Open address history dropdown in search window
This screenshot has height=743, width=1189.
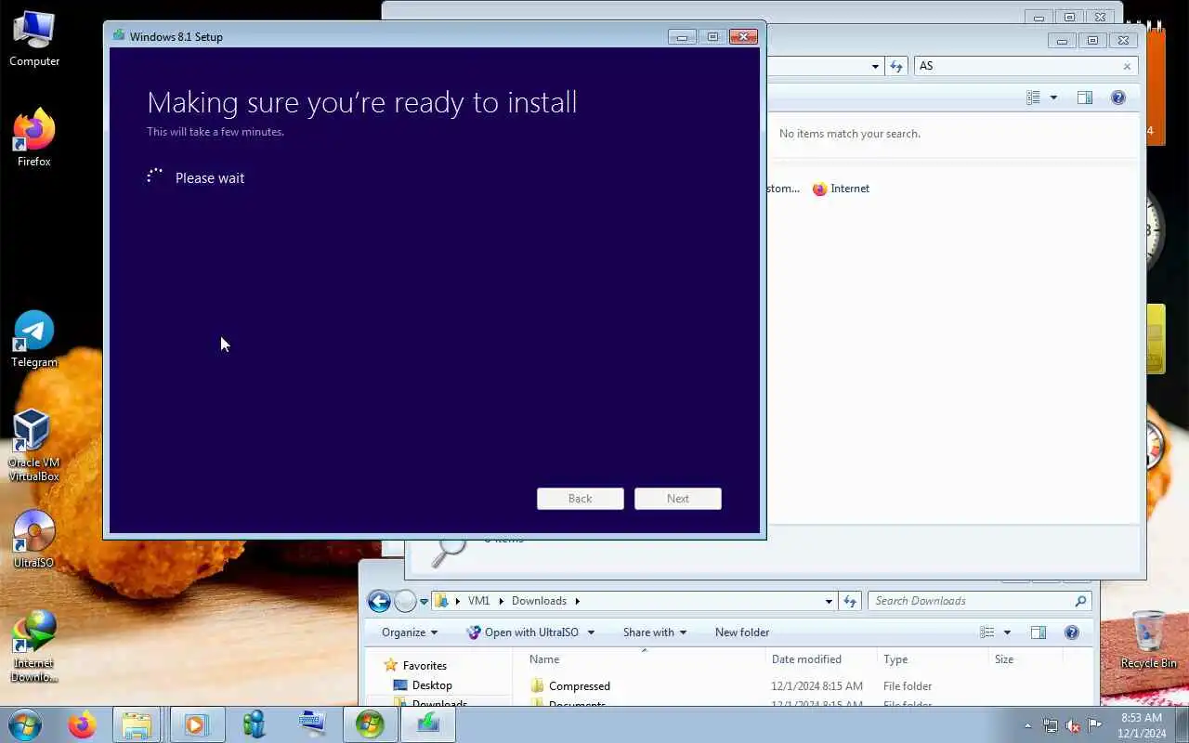click(x=875, y=66)
